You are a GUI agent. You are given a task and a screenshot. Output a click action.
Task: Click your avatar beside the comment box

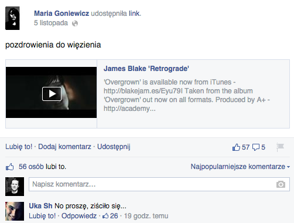15,187
